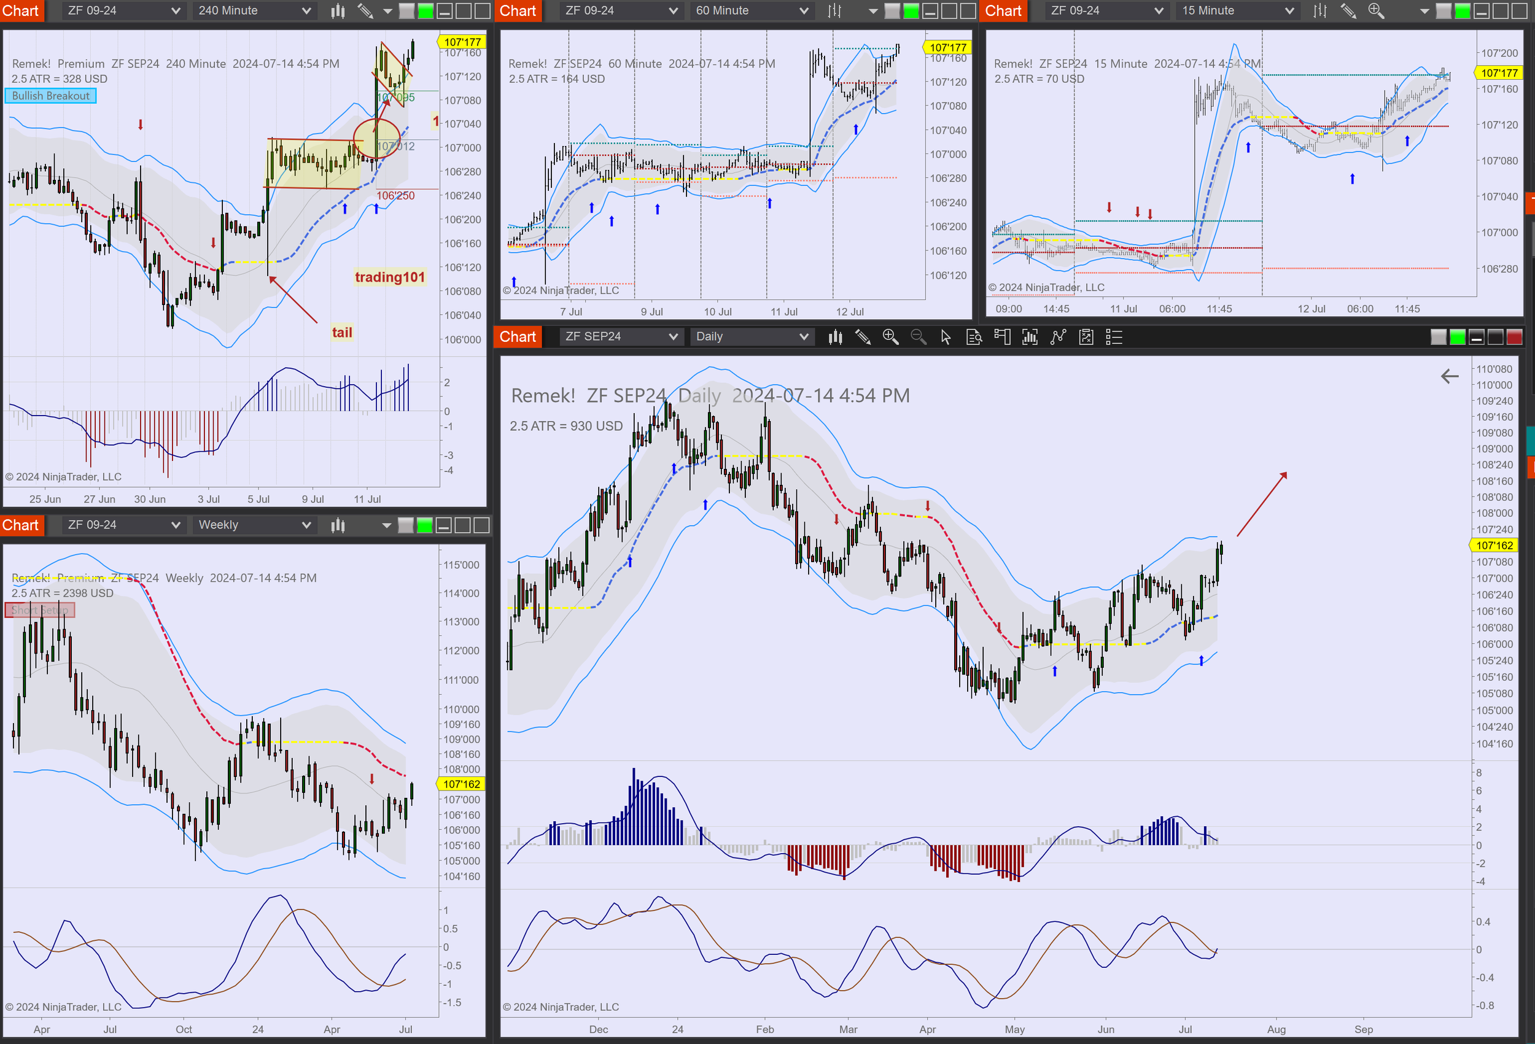Toggle gray link button on 15 Minute chart
1535x1044 pixels.
(1444, 10)
